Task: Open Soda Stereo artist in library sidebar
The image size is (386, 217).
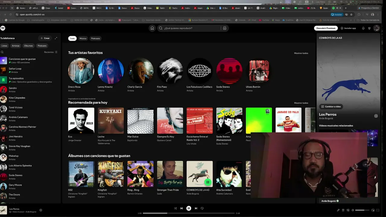Action: 30,177
